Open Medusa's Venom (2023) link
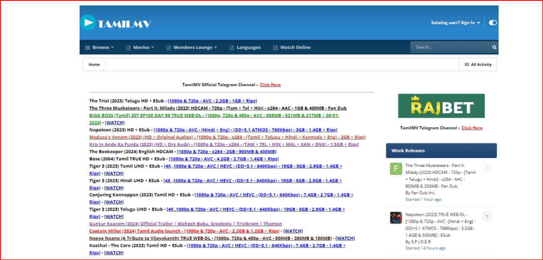 tap(227, 137)
